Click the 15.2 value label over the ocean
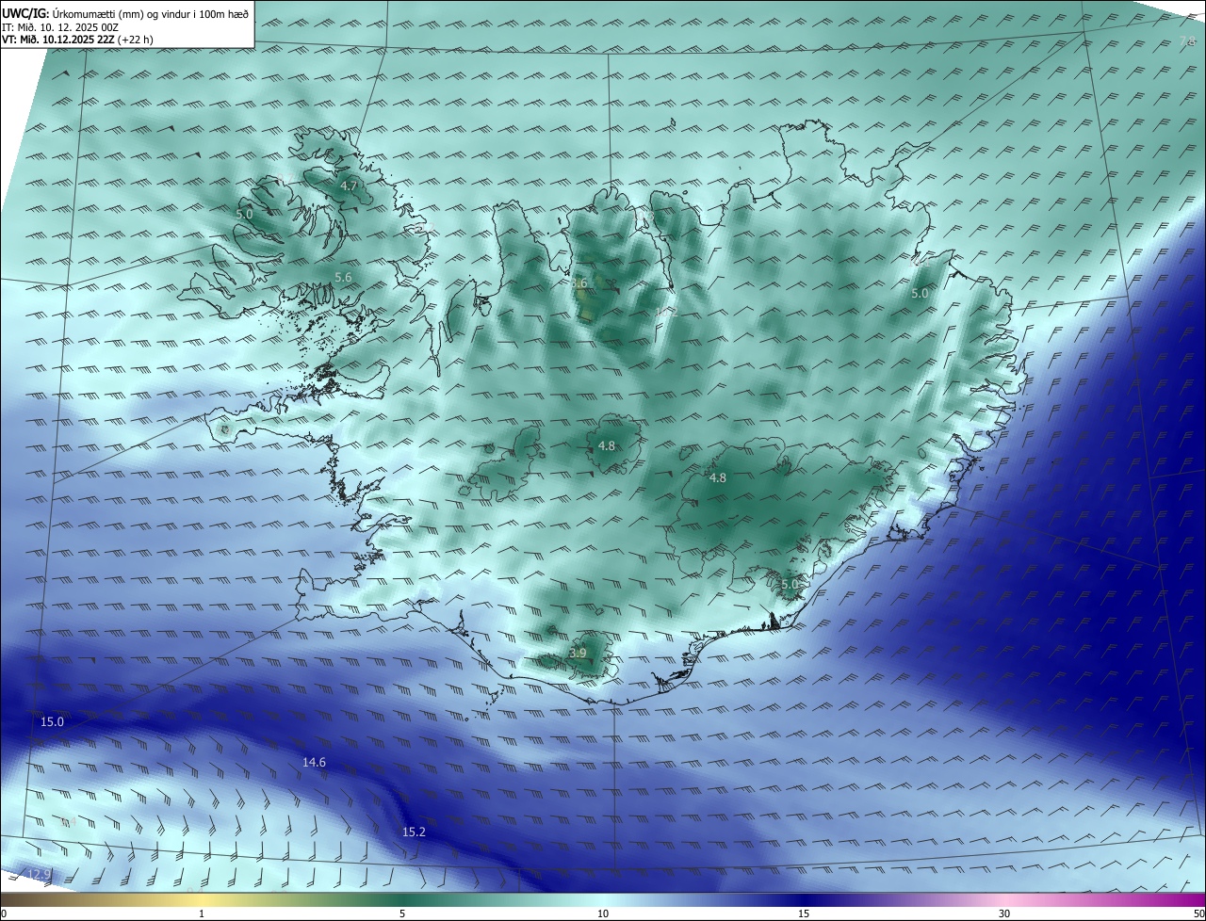The width and height of the screenshot is (1206, 921). pyautogui.click(x=414, y=832)
